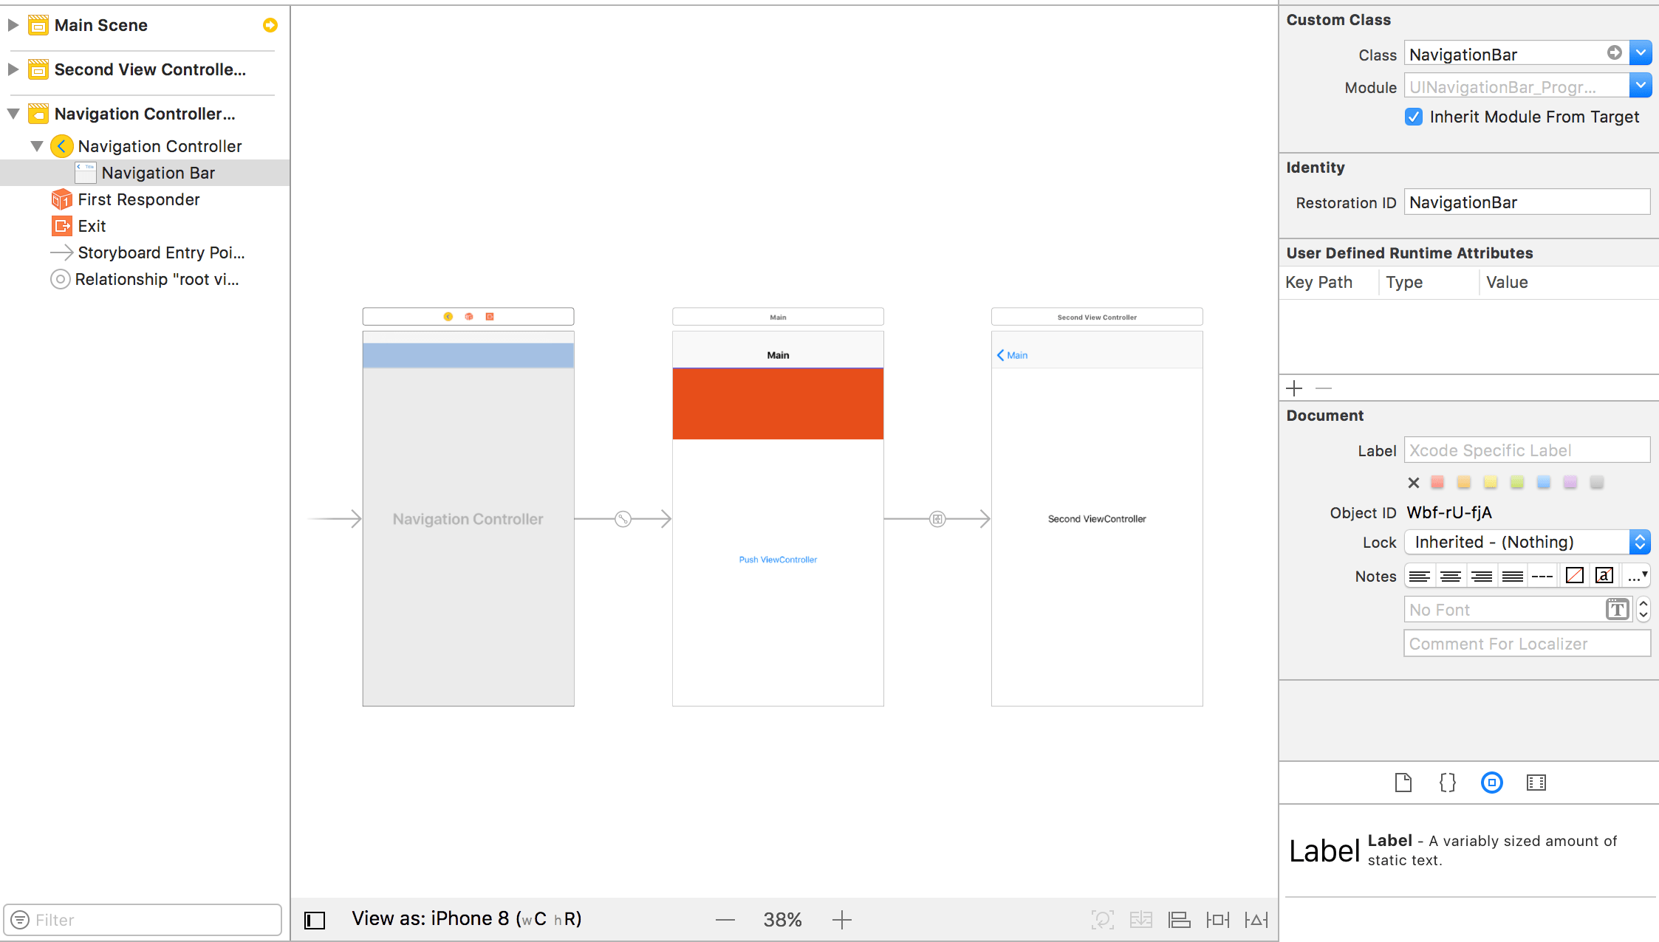Toggle Inherit Module From Target checkbox

click(1413, 117)
